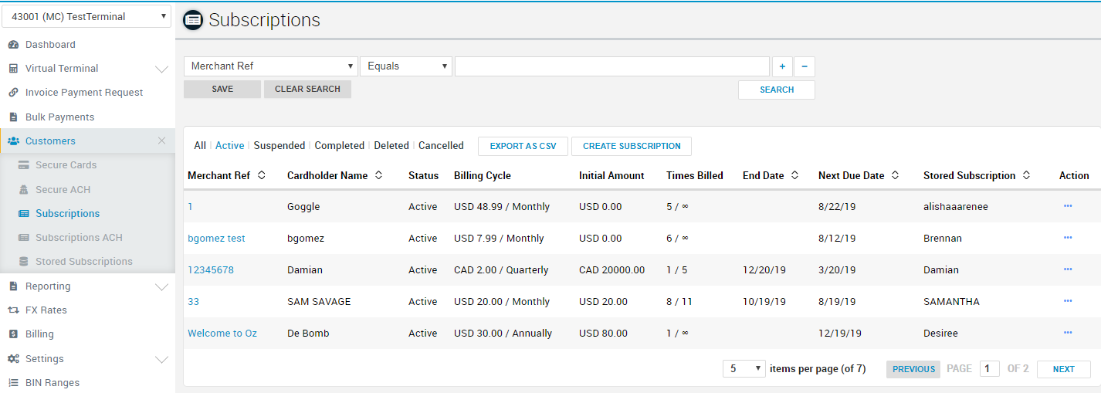Select Stored Subscriptions in the sidebar
This screenshot has height=393, width=1101.
pyautogui.click(x=83, y=262)
